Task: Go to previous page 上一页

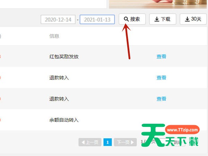Action: click(x=90, y=142)
